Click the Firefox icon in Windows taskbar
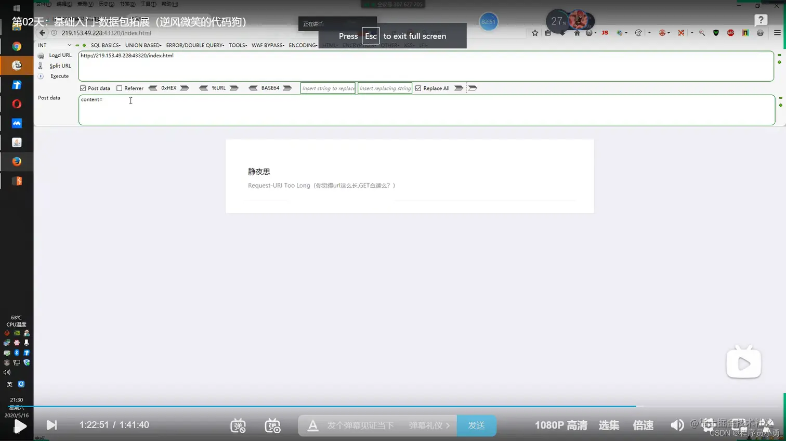The height and width of the screenshot is (441, 786). tap(17, 161)
